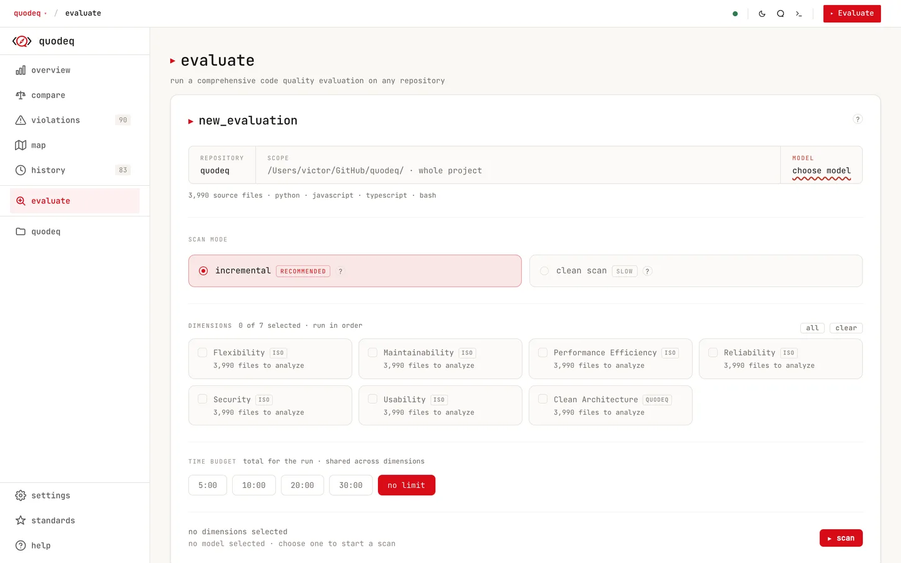Screen dimensions: 901x563
Task: Open the repository selector showing quodeq
Action: 222,165
